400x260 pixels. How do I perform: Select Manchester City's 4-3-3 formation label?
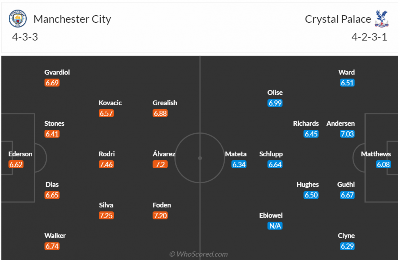click(x=26, y=37)
